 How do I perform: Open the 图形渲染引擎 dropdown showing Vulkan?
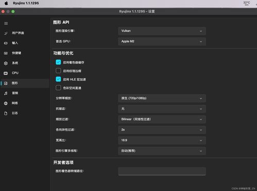tap(162, 31)
